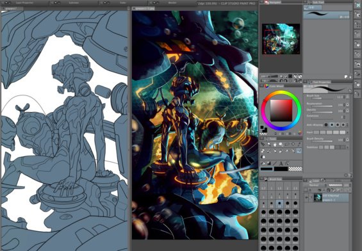
Task: Click the white new sub tool icon
Action: (x=346, y=77)
